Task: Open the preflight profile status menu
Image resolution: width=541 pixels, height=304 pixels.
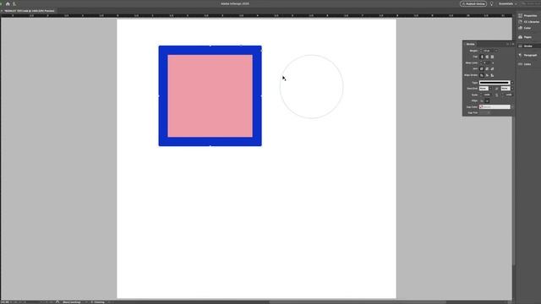Action: click(72, 302)
